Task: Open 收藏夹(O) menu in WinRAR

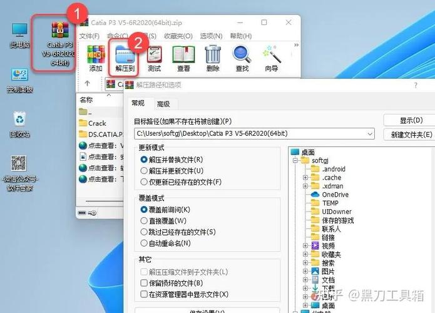Action: [x=178, y=36]
